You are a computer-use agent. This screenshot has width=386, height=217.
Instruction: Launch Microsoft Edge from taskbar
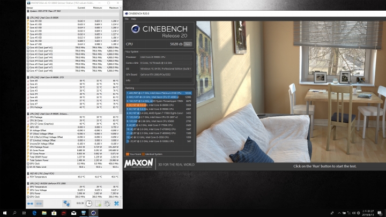[34, 213]
